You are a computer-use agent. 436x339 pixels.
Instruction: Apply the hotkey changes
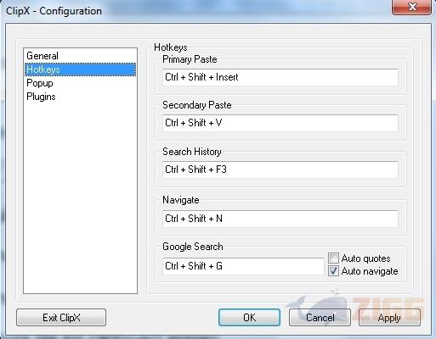(389, 318)
